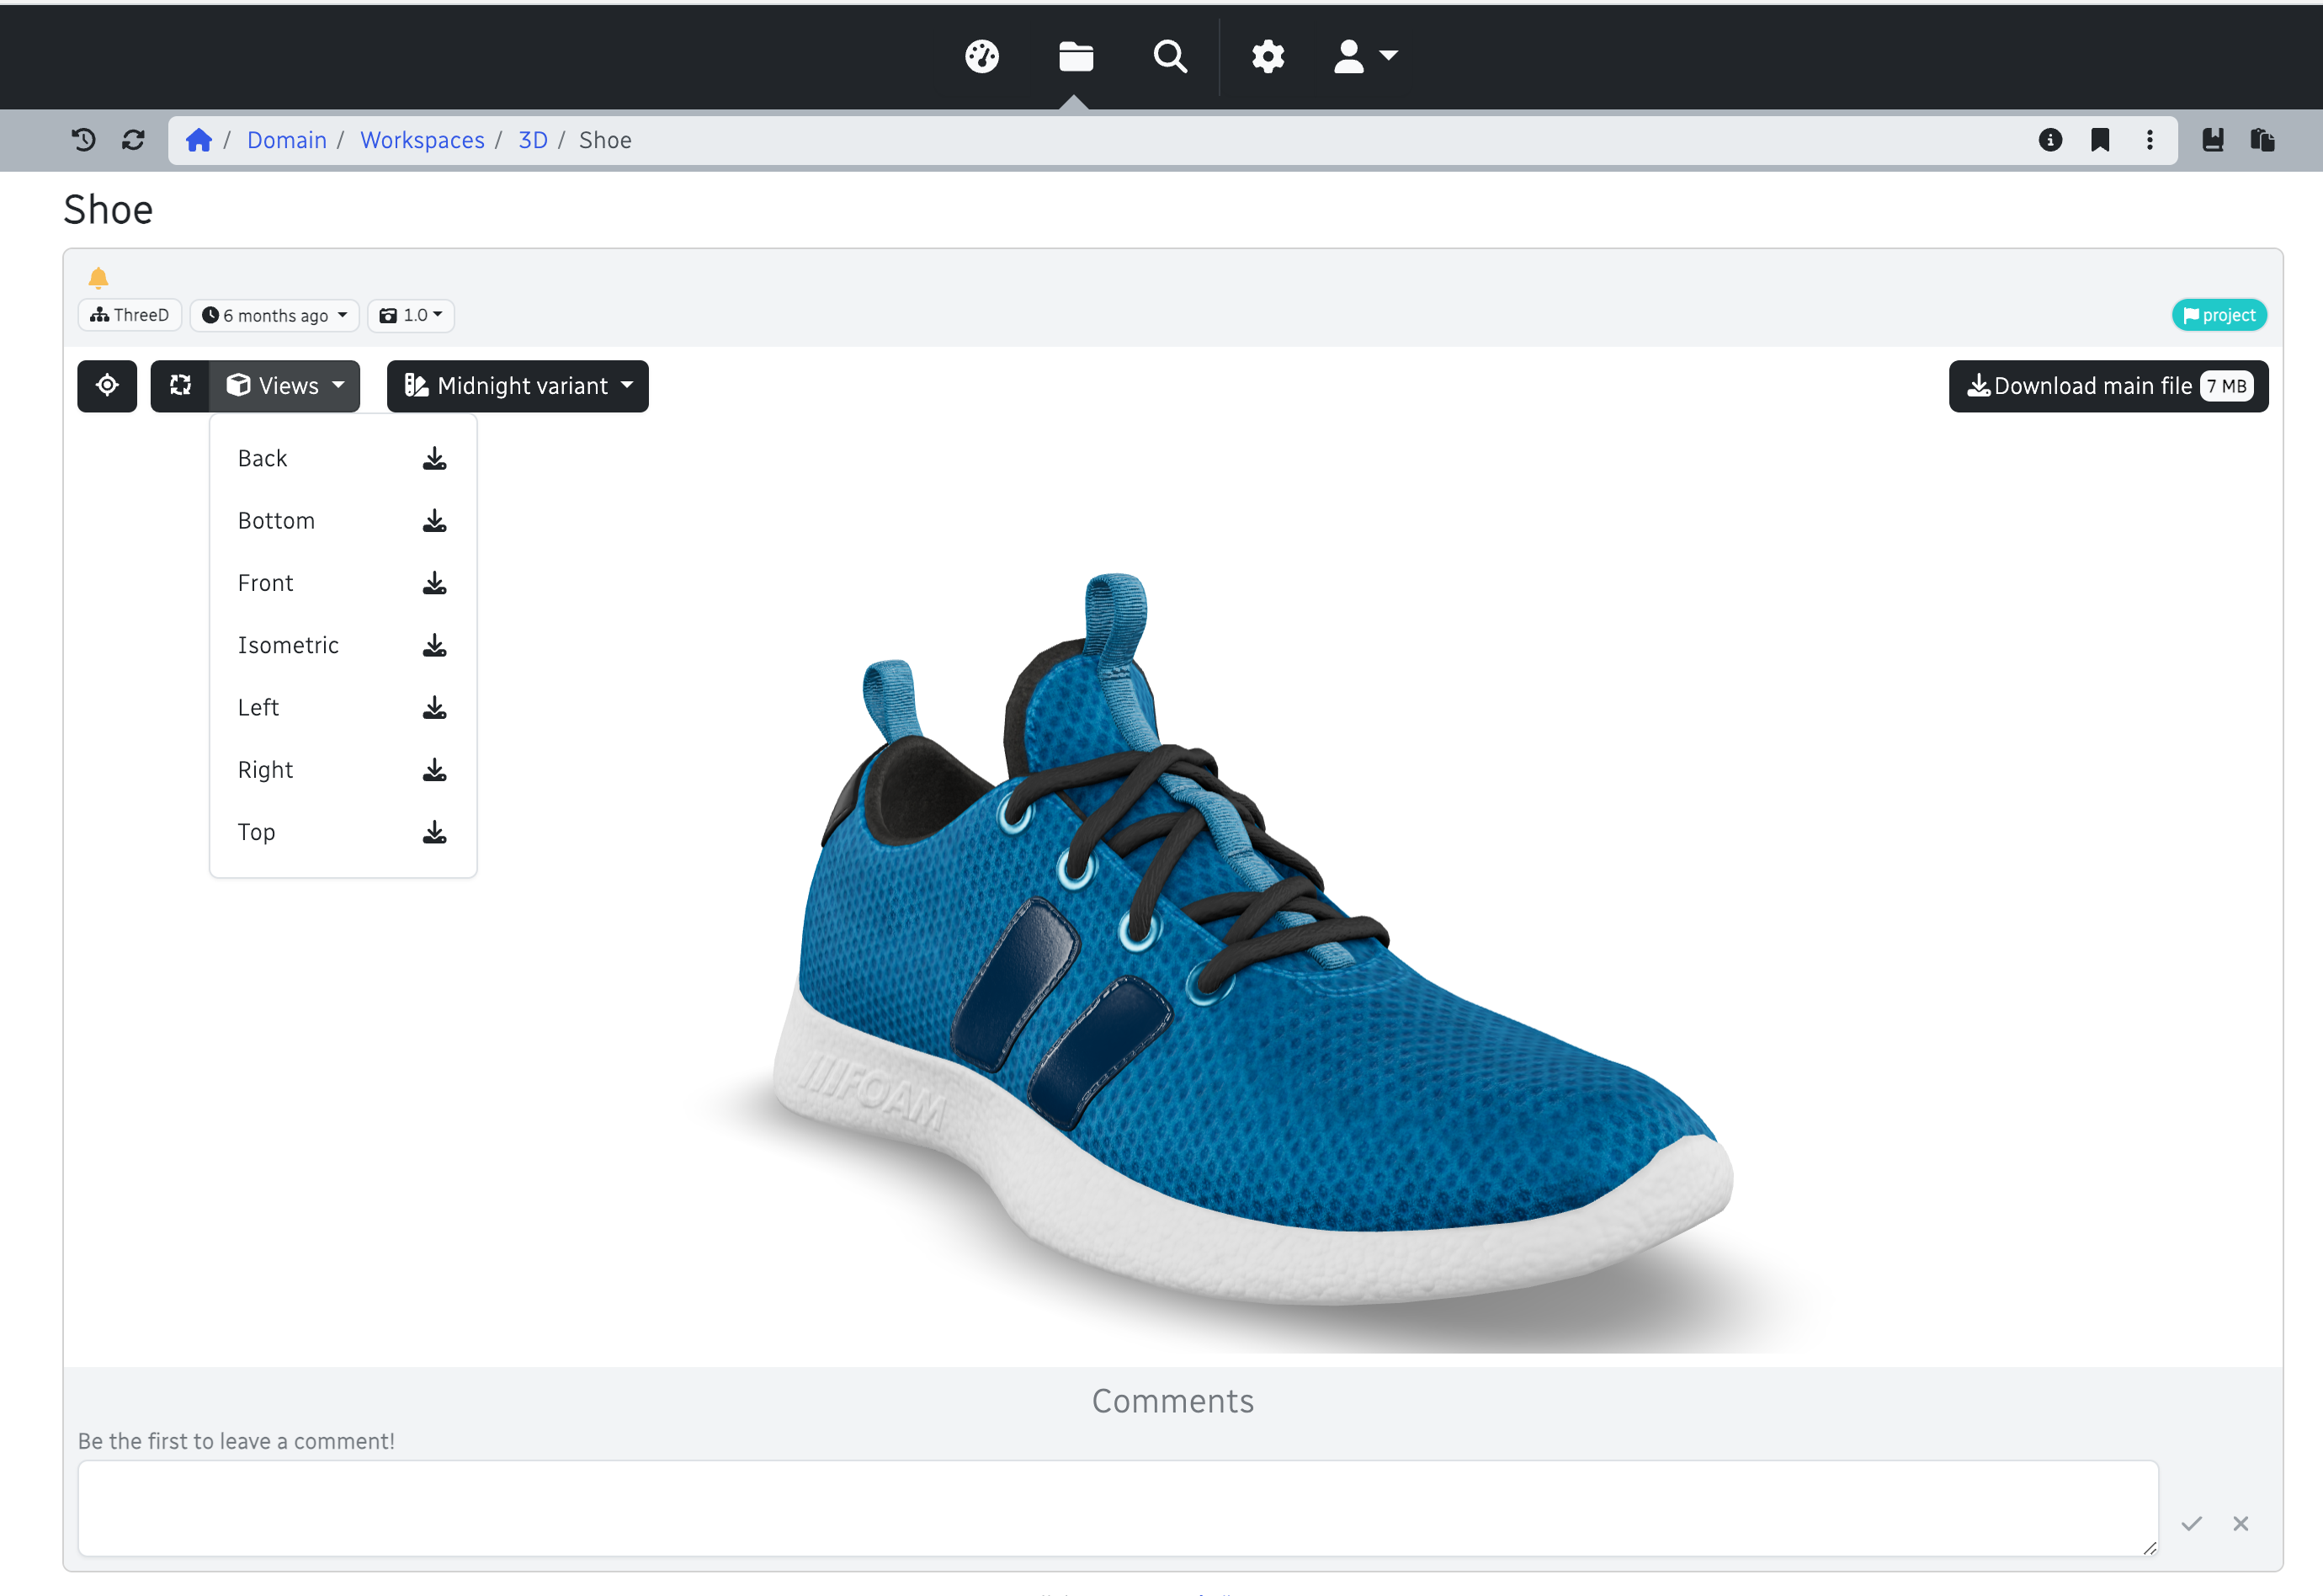Click the document info icon

(2050, 140)
